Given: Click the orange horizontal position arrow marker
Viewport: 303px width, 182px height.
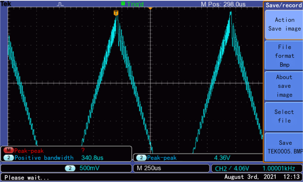Looking at the screenshot, I should tap(150, 8).
